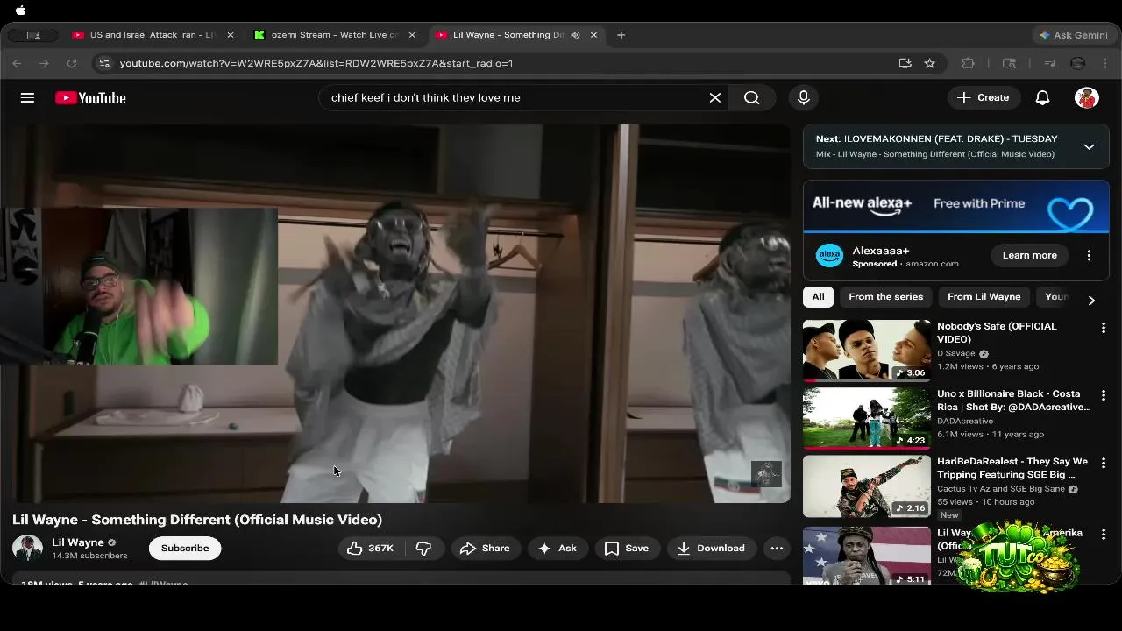Select the From Lil Wayne chip
Image resolution: width=1122 pixels, height=631 pixels.
click(x=984, y=296)
